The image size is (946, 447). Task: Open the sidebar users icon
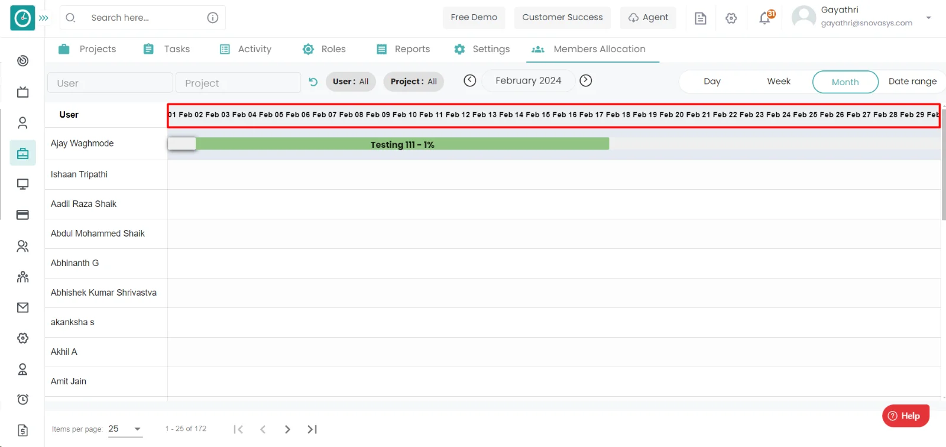(x=23, y=246)
